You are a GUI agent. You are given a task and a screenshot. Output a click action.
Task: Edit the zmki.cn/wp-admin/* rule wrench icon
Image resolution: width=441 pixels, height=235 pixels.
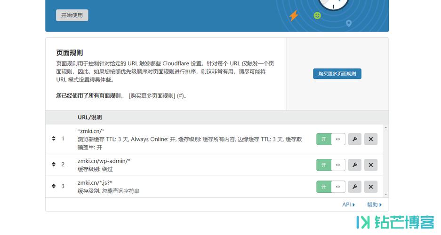click(354, 165)
